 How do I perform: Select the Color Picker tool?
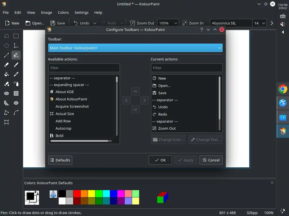16,74
